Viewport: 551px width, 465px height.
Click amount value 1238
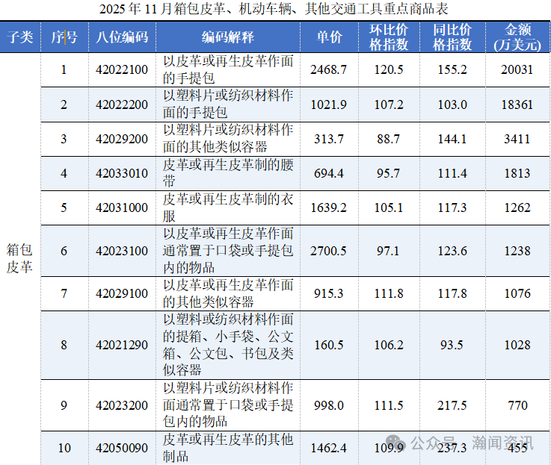point(517,251)
